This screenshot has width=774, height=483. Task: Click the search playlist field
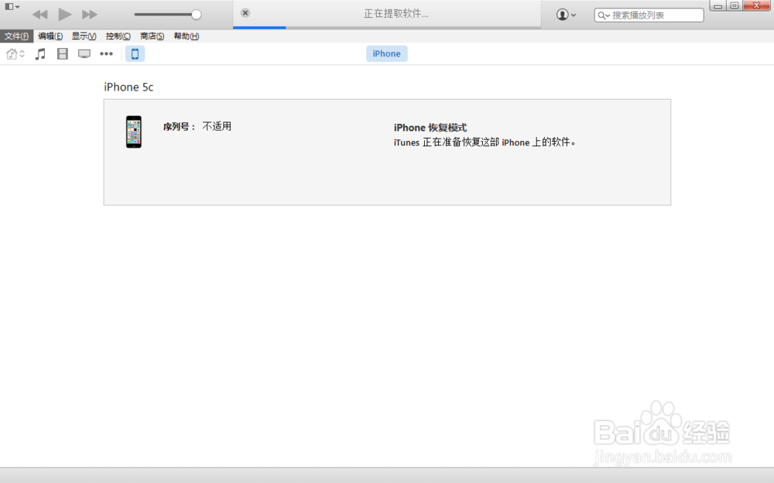pos(649,15)
